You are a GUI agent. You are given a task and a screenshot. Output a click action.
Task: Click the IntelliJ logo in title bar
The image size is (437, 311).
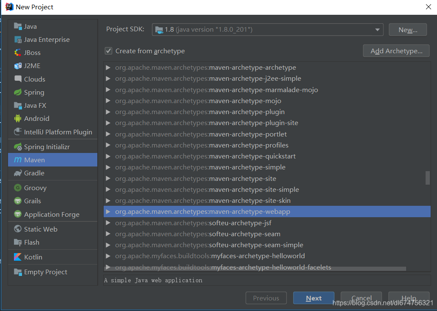point(9,7)
